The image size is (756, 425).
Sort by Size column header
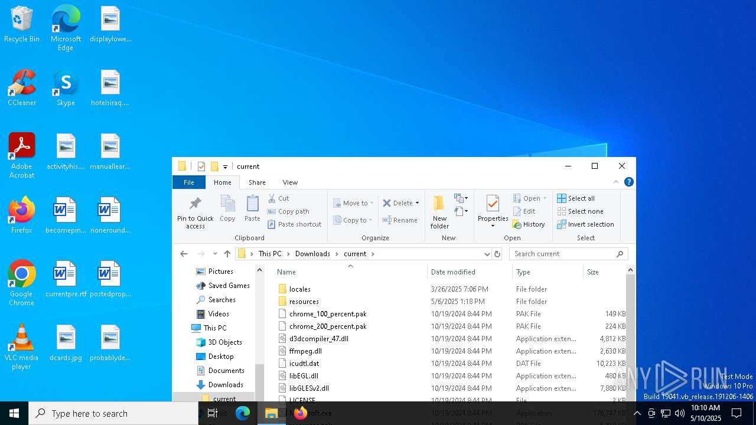[x=604, y=272]
